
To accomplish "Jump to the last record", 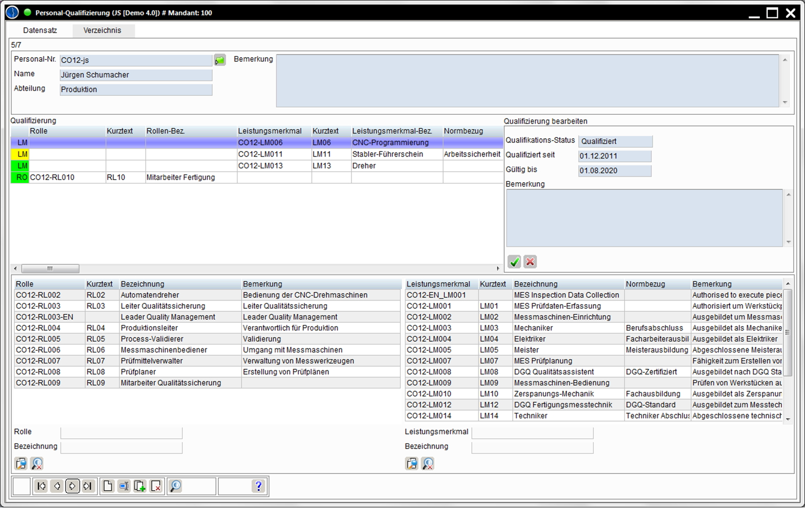I will coord(88,486).
